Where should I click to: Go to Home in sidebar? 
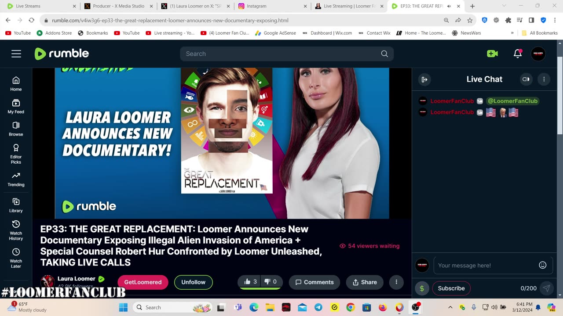click(16, 84)
